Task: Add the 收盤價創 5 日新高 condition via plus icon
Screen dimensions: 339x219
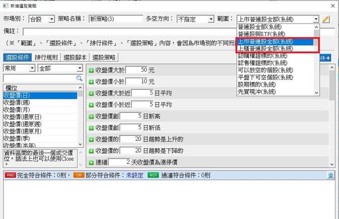Action: point(91,116)
